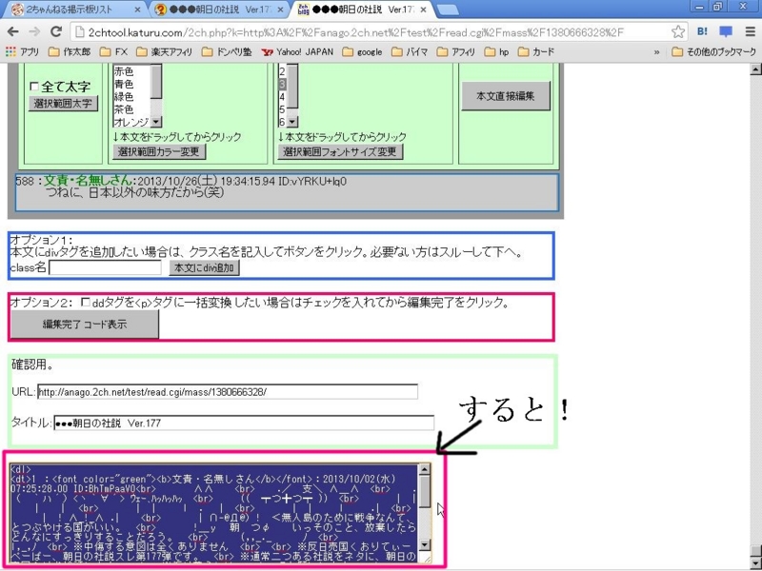
Task: Click the browser forward arrow
Action: (34, 32)
